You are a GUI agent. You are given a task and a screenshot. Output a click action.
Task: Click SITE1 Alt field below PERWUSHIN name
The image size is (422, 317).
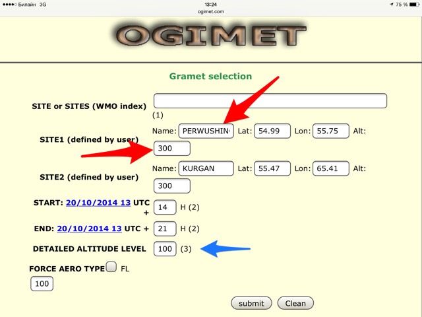coord(172,148)
